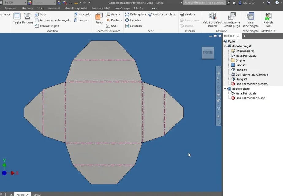
Task: Launch the Publish Tool
Action: tap(268, 20)
